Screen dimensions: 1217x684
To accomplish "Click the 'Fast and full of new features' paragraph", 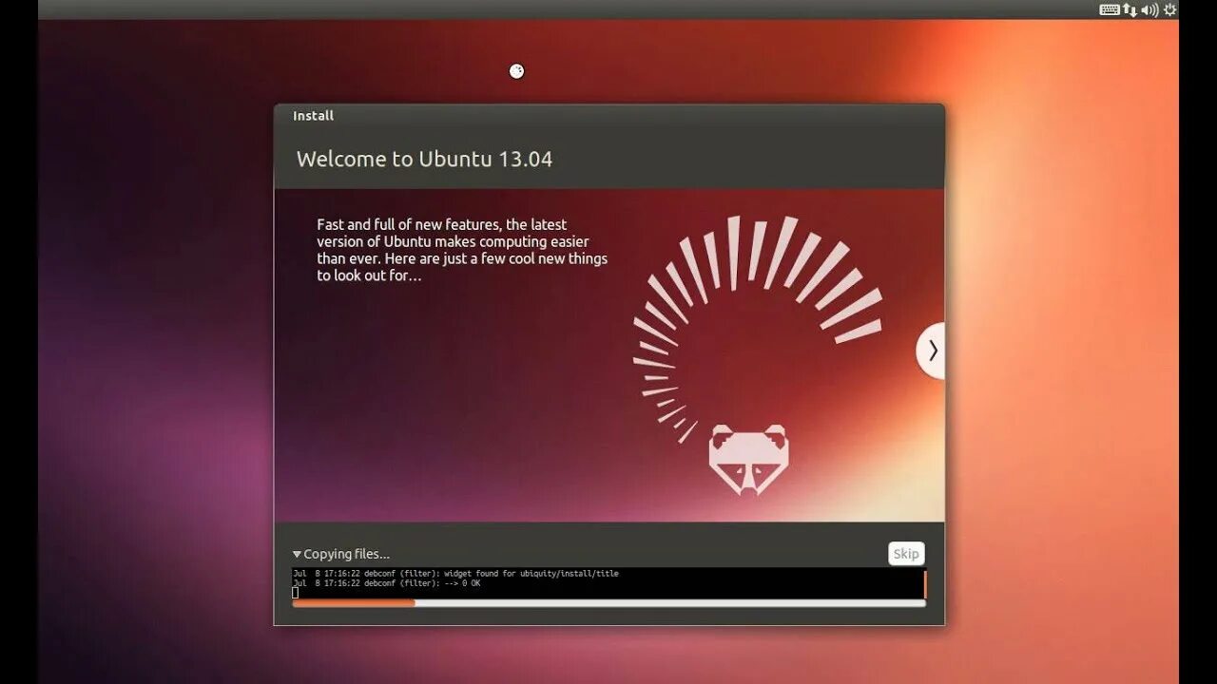I will tap(462, 250).
